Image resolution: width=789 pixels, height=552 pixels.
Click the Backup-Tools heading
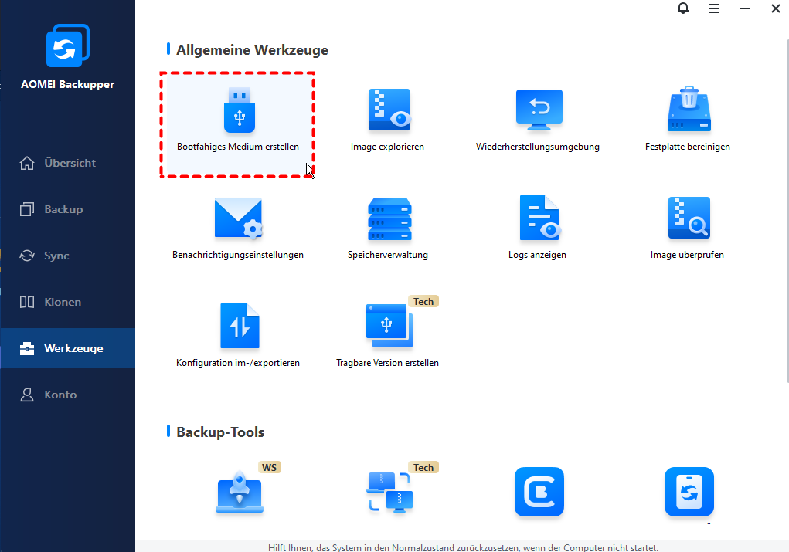click(x=220, y=432)
